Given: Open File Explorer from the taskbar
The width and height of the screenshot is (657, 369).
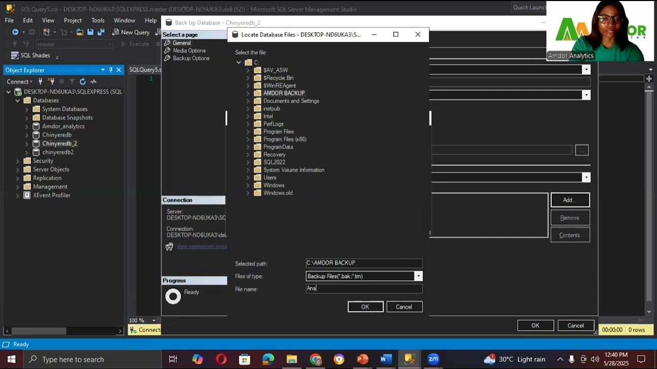Looking at the screenshot, I should click(292, 359).
